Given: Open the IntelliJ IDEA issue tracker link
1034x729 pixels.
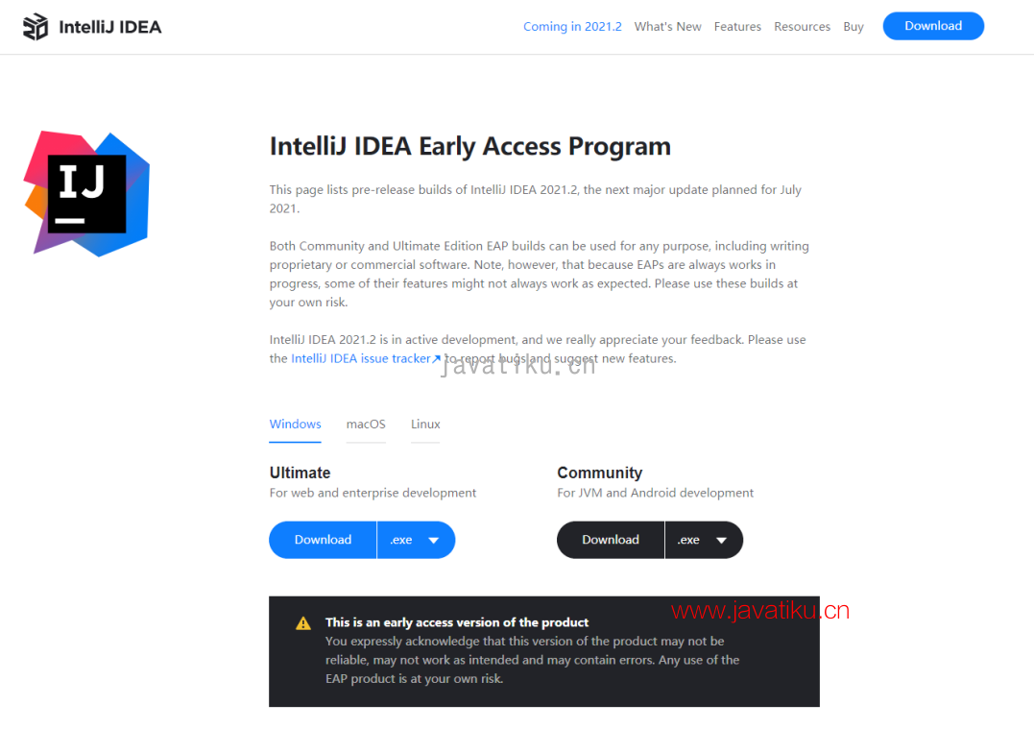Looking at the screenshot, I should 360,359.
